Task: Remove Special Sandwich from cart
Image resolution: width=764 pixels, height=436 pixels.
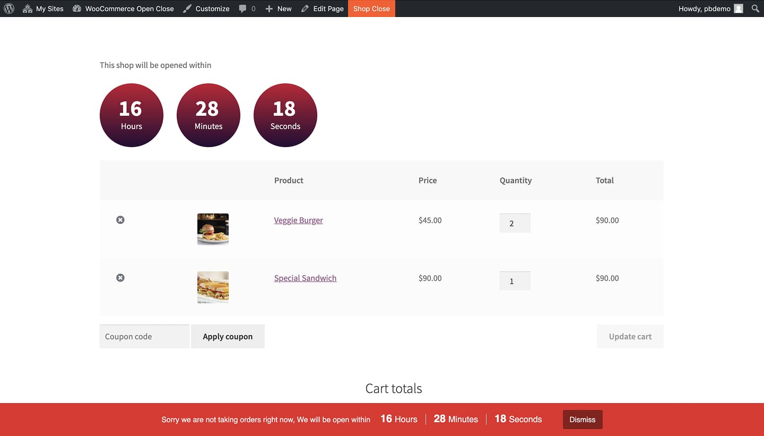Action: click(120, 278)
